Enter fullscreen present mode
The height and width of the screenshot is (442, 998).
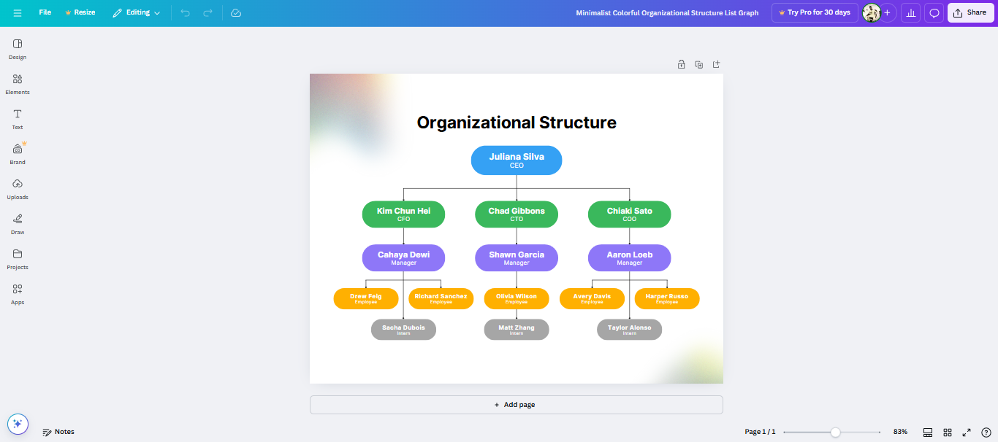click(967, 432)
